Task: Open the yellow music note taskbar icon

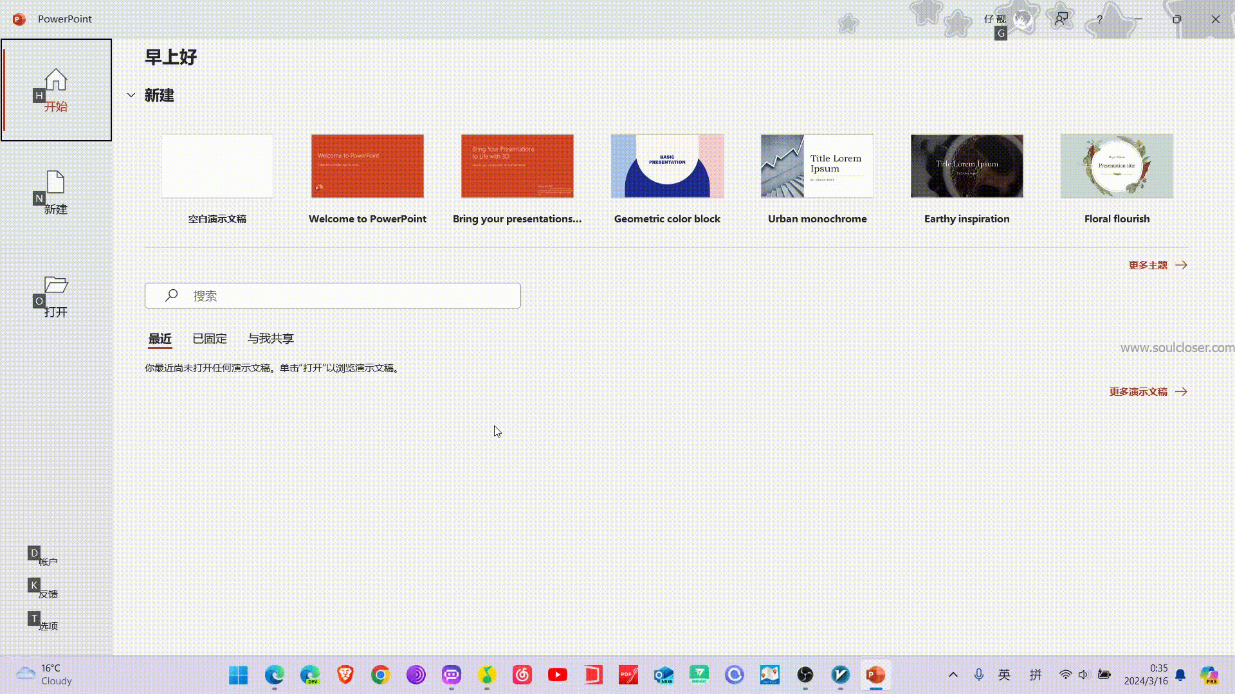Action: tap(487, 675)
